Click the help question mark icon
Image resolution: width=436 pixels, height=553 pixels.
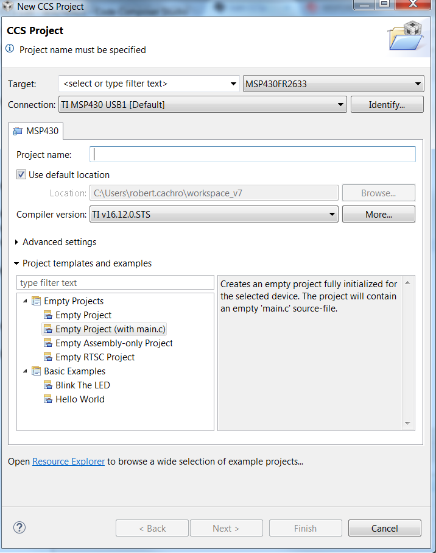19,527
